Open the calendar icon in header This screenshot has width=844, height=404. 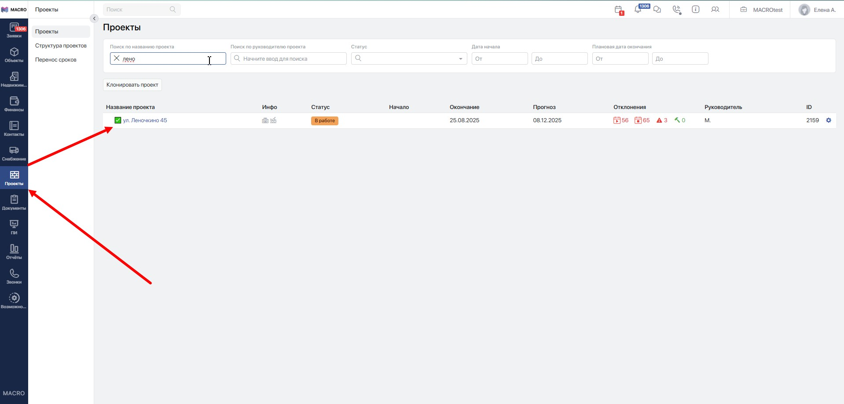[618, 10]
